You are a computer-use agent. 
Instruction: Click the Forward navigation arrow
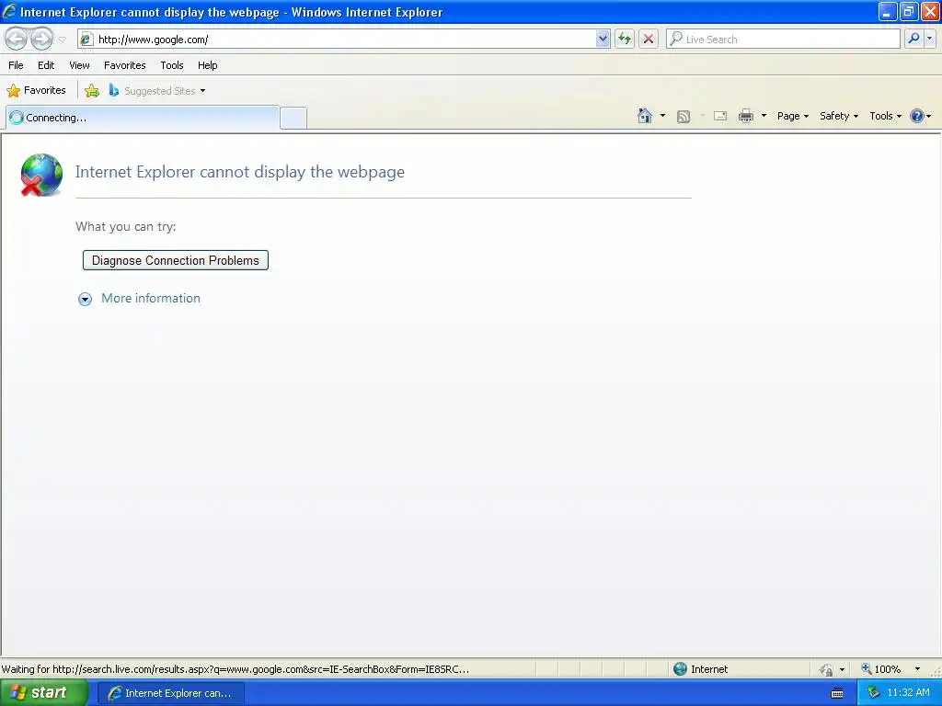pos(41,39)
